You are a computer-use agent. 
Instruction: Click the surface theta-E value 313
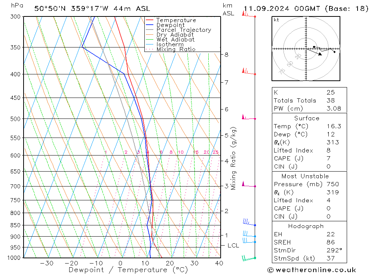tap(333, 142)
